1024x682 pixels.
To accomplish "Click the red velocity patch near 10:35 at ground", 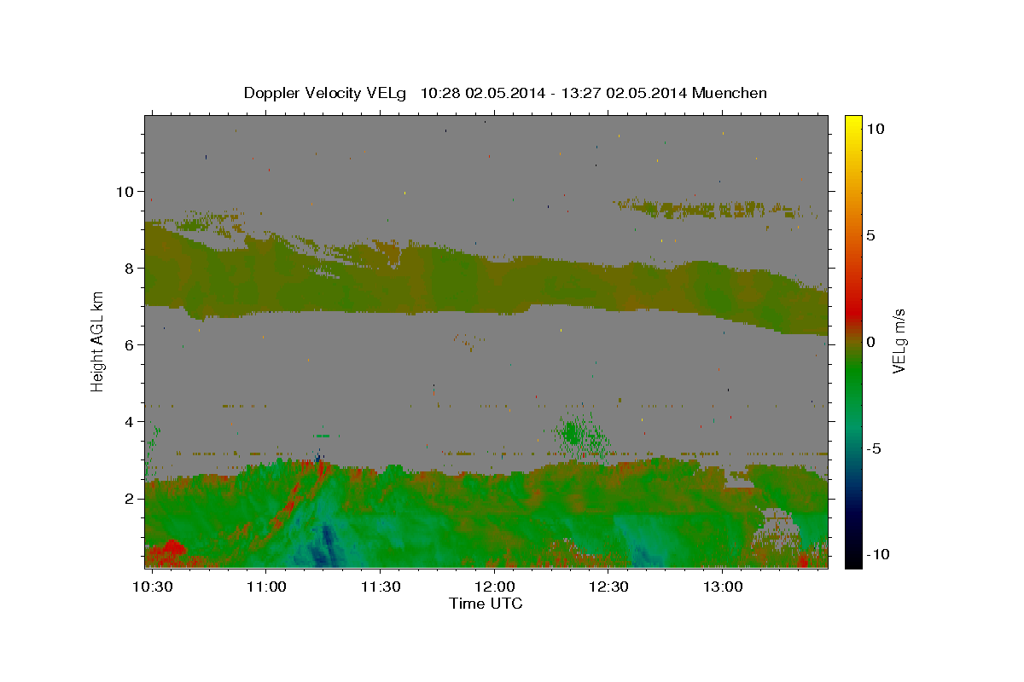I will tap(170, 552).
